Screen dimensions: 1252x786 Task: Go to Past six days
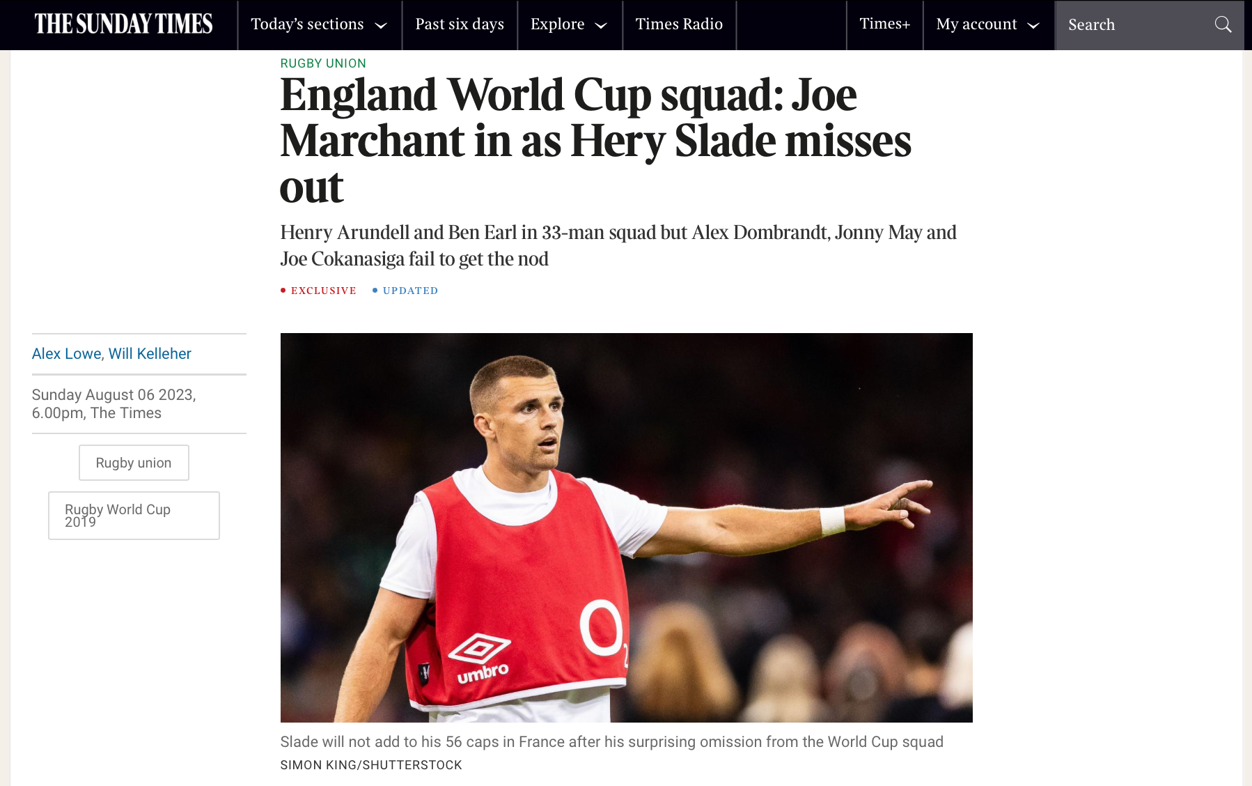click(460, 24)
